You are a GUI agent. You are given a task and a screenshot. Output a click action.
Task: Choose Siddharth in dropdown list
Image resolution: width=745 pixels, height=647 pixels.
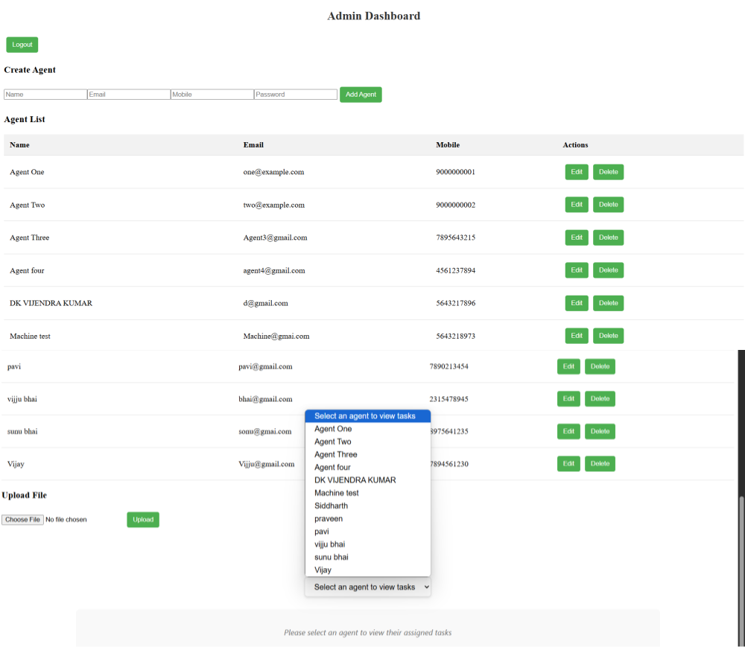coord(368,506)
